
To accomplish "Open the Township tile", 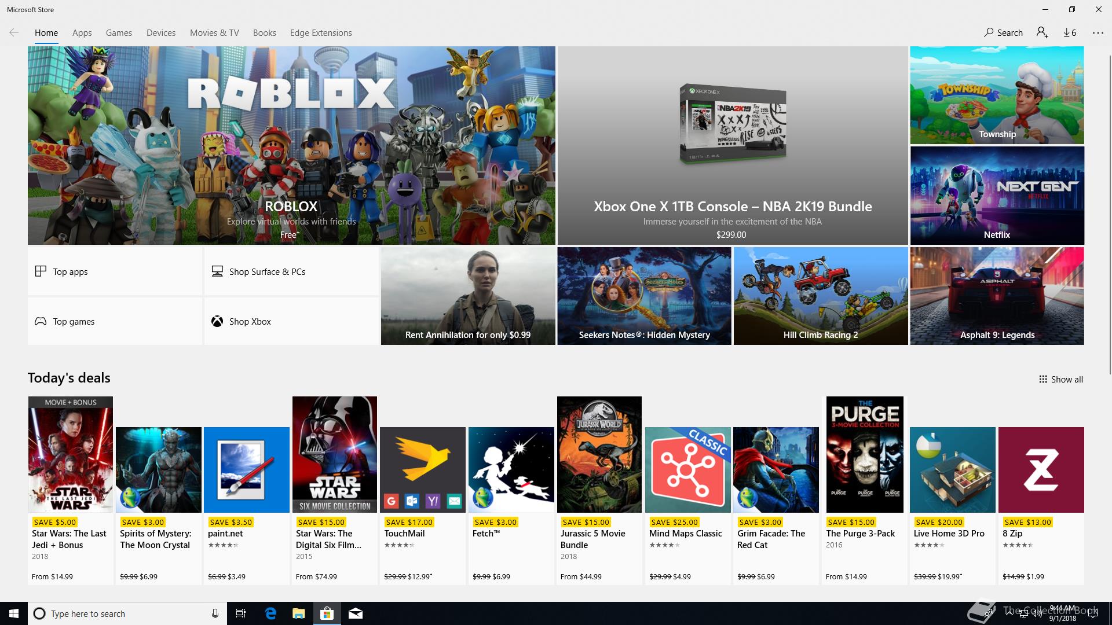I will click(x=997, y=95).
